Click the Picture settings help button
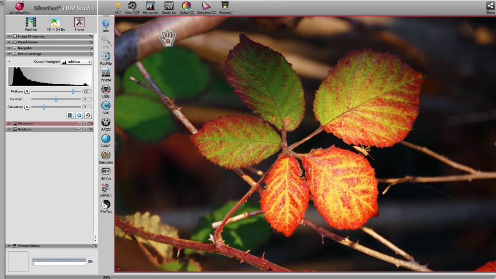496x279 pixels. pyautogui.click(x=70, y=115)
